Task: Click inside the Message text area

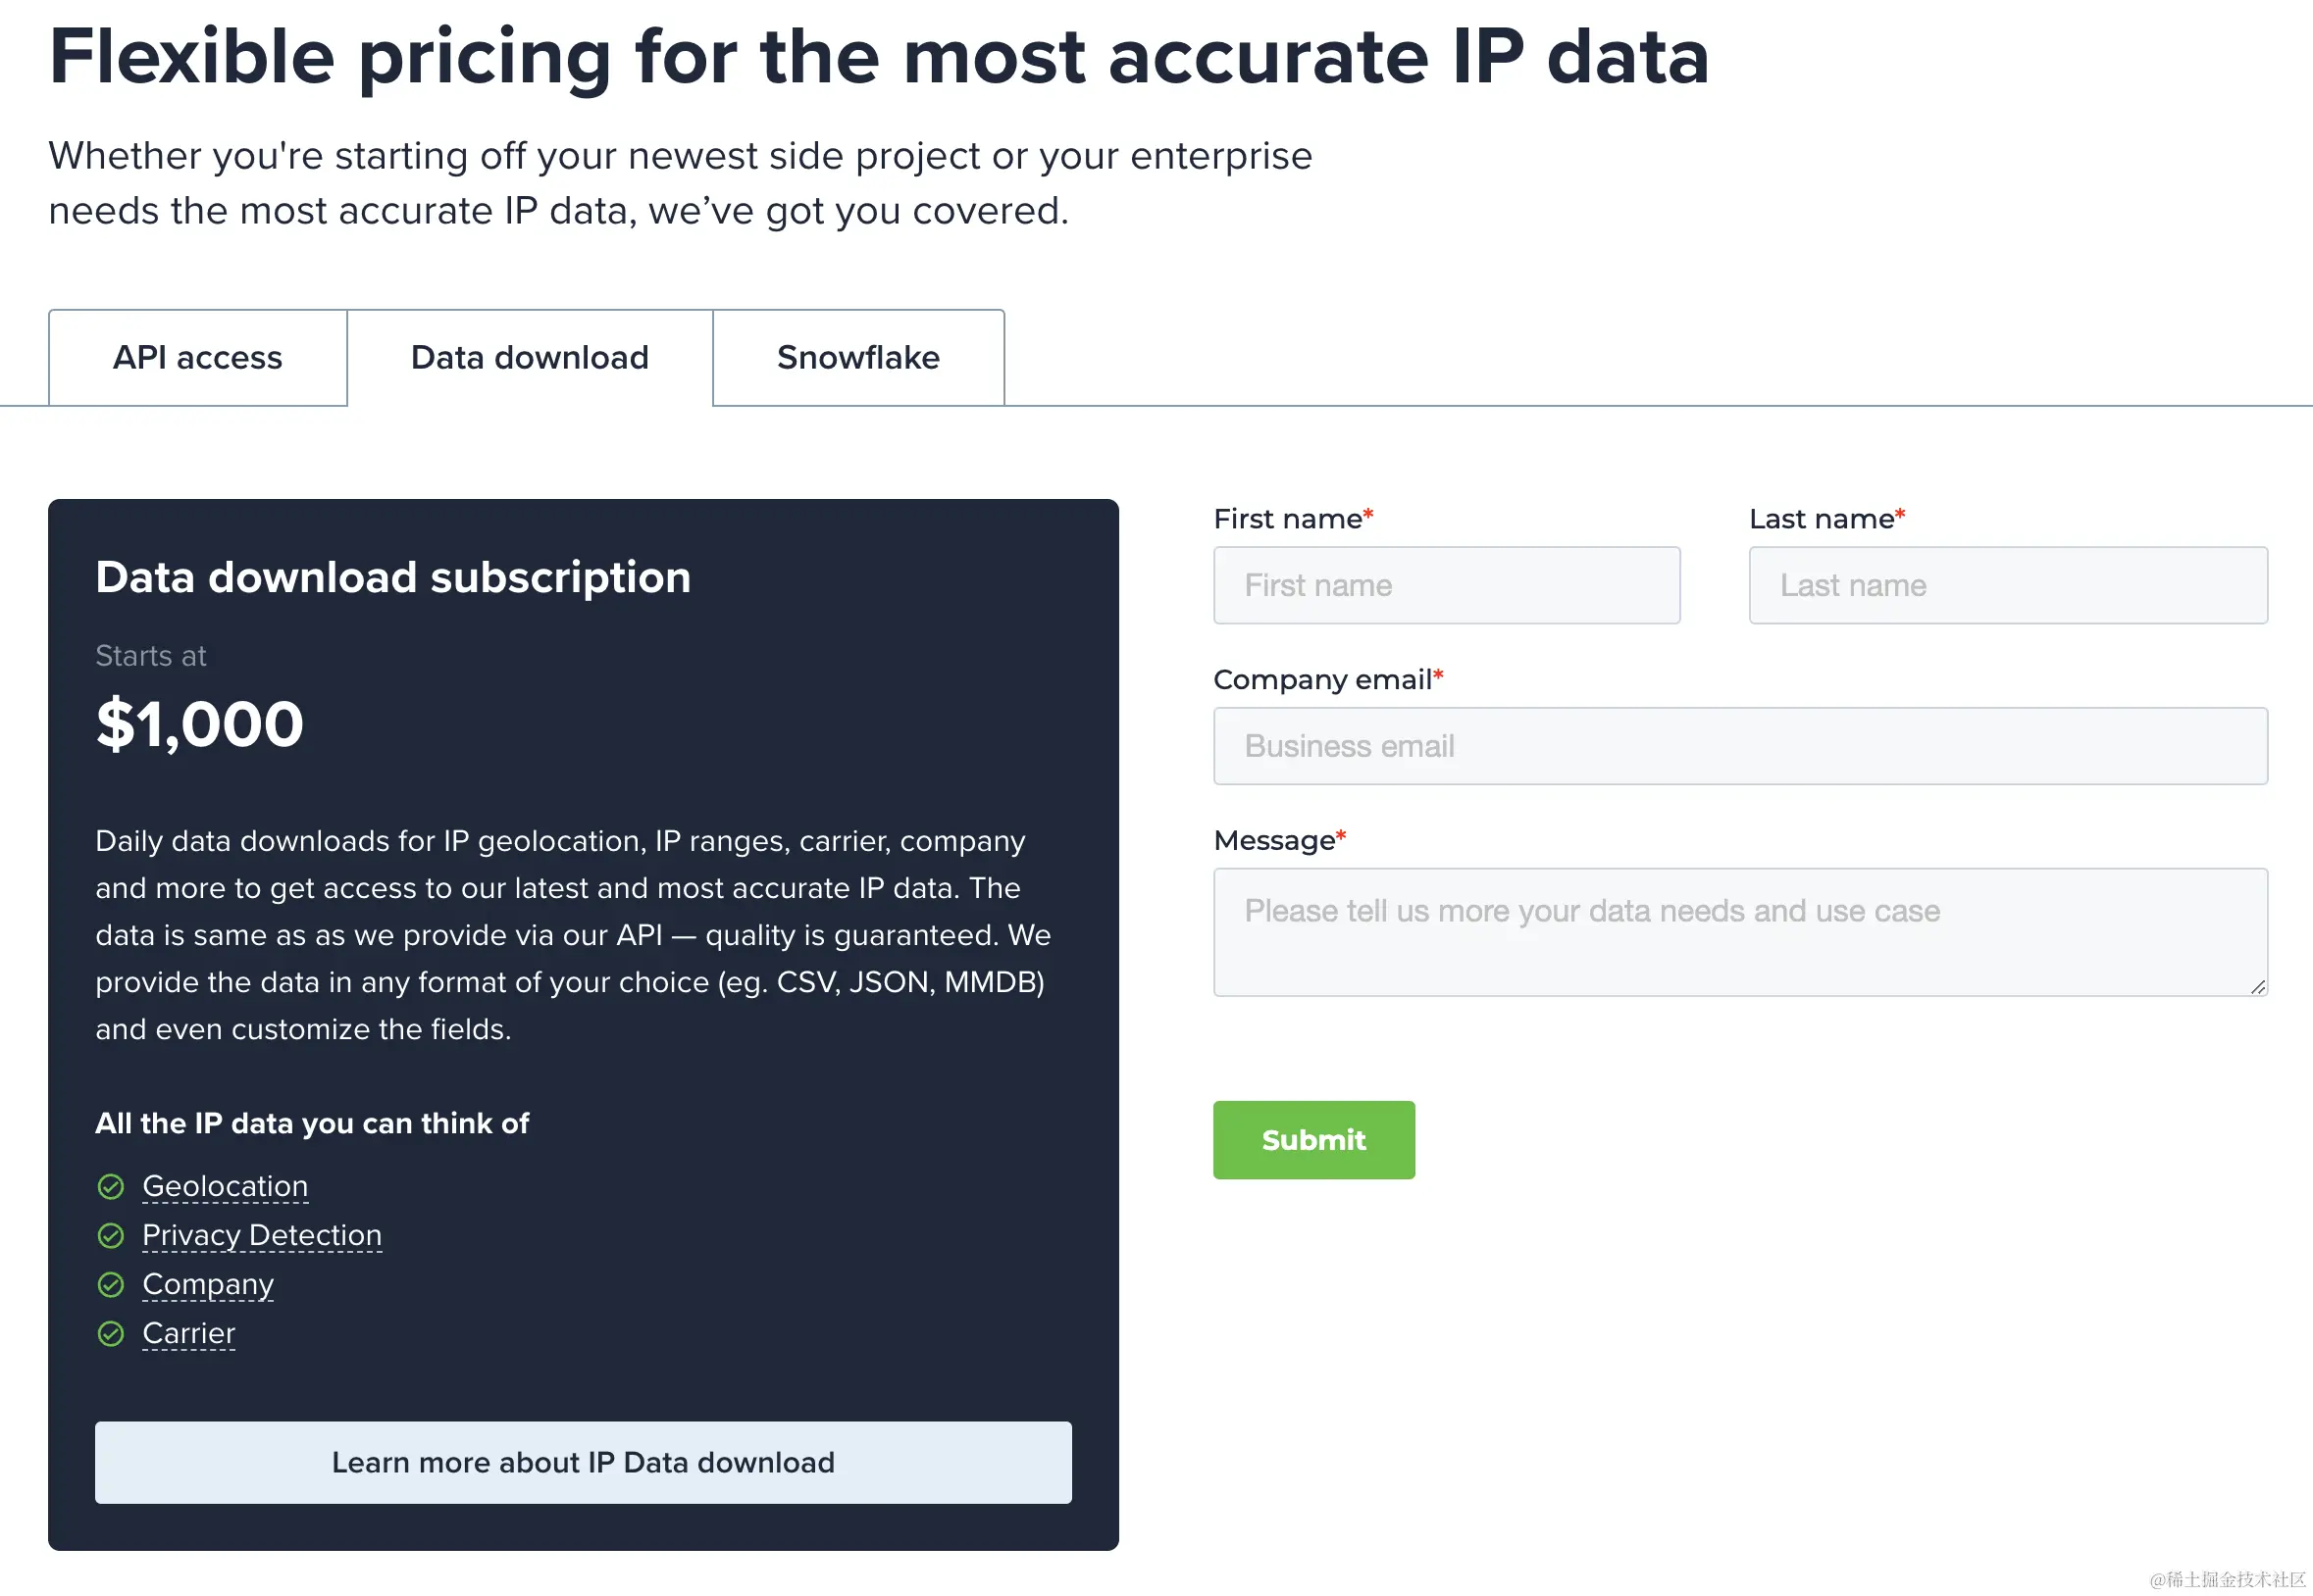Action: (1739, 931)
